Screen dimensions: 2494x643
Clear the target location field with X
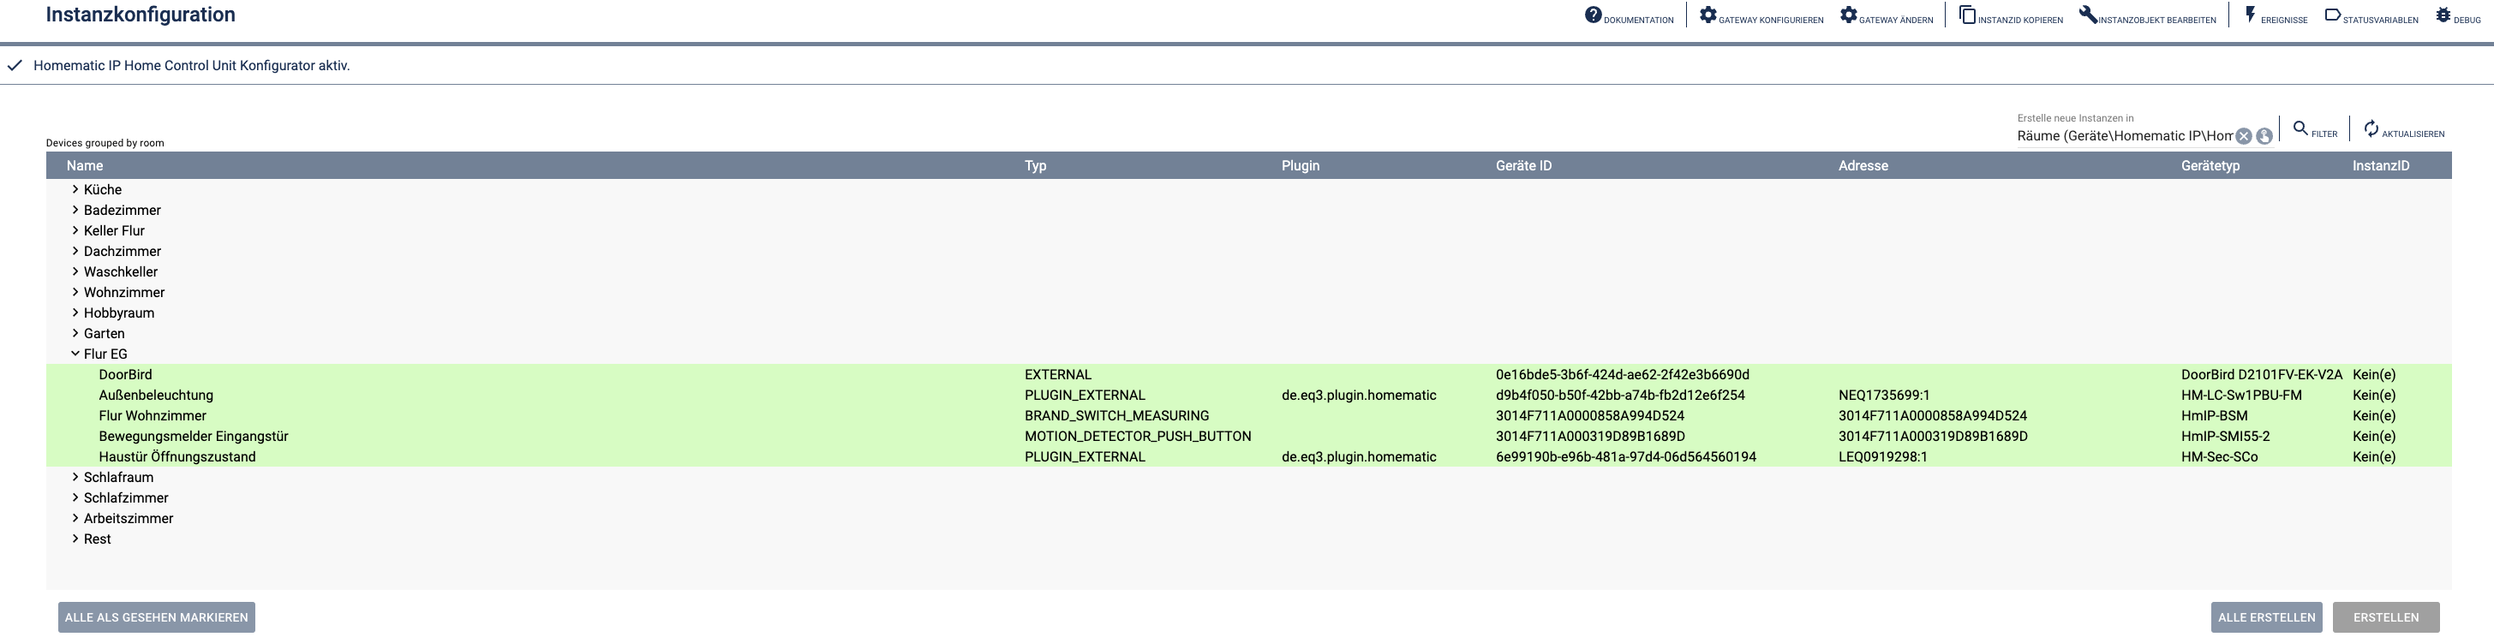tap(2243, 136)
